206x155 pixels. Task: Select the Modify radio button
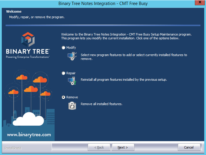63,48
